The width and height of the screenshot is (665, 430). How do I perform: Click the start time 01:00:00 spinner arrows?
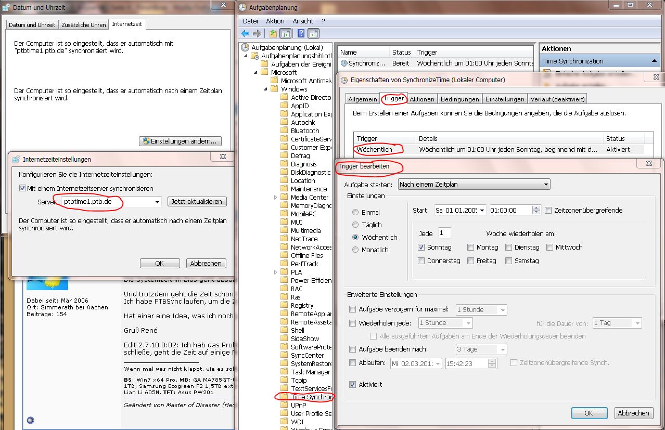[x=536, y=210]
